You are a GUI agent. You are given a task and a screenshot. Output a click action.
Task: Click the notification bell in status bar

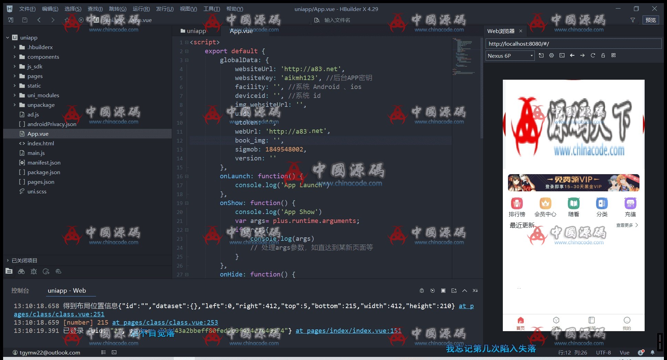point(652,352)
